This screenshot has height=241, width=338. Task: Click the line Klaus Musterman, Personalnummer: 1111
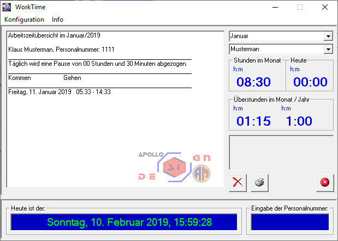tap(61, 50)
